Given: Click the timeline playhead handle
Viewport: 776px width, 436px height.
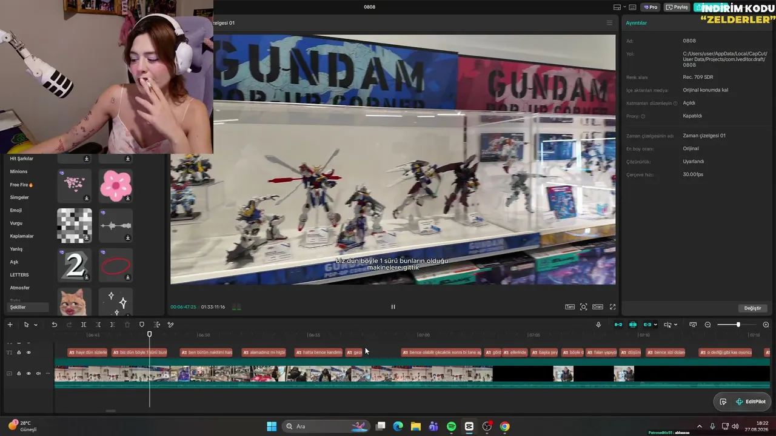Looking at the screenshot, I should pyautogui.click(x=150, y=334).
